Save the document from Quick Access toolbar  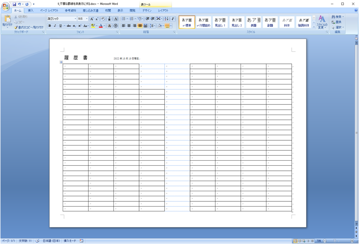(14, 4)
